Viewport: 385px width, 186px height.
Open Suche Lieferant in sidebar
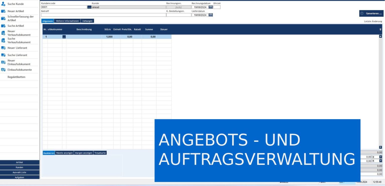pos(20,55)
